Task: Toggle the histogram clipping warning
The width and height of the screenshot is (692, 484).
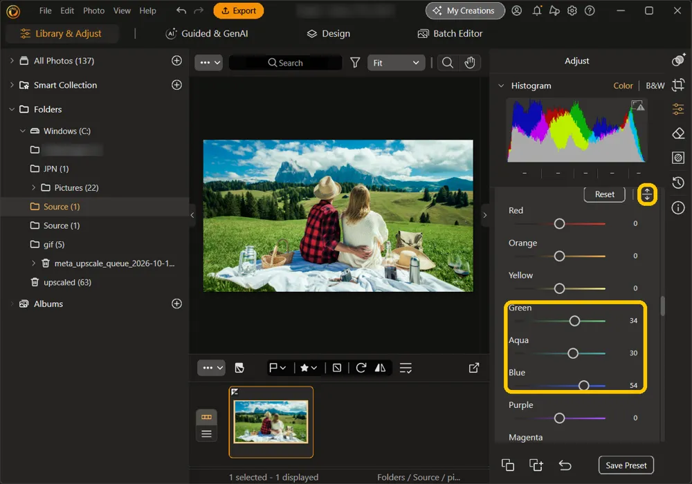Action: click(x=638, y=105)
